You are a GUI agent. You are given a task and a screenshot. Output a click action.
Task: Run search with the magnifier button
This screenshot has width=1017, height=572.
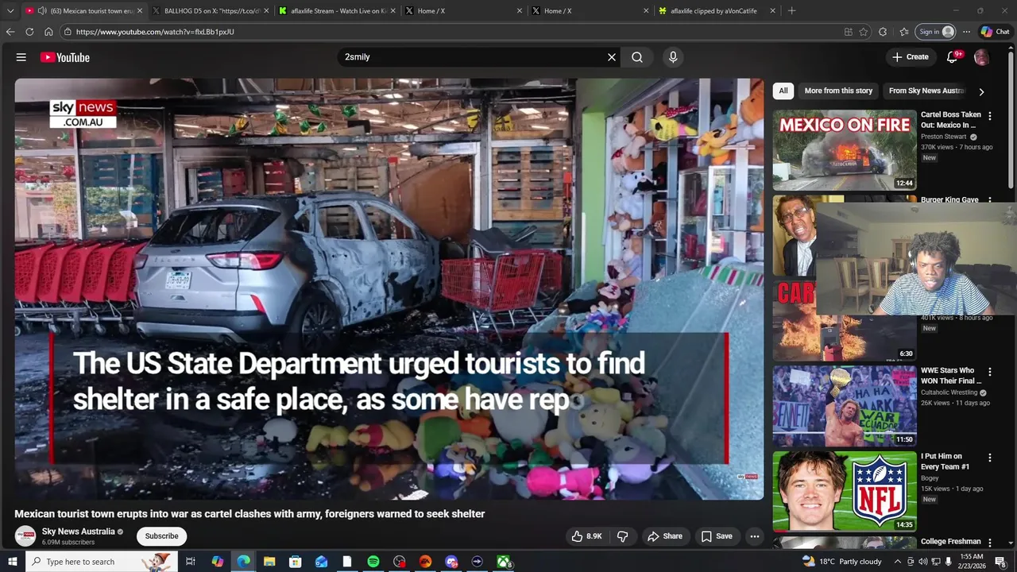point(637,57)
